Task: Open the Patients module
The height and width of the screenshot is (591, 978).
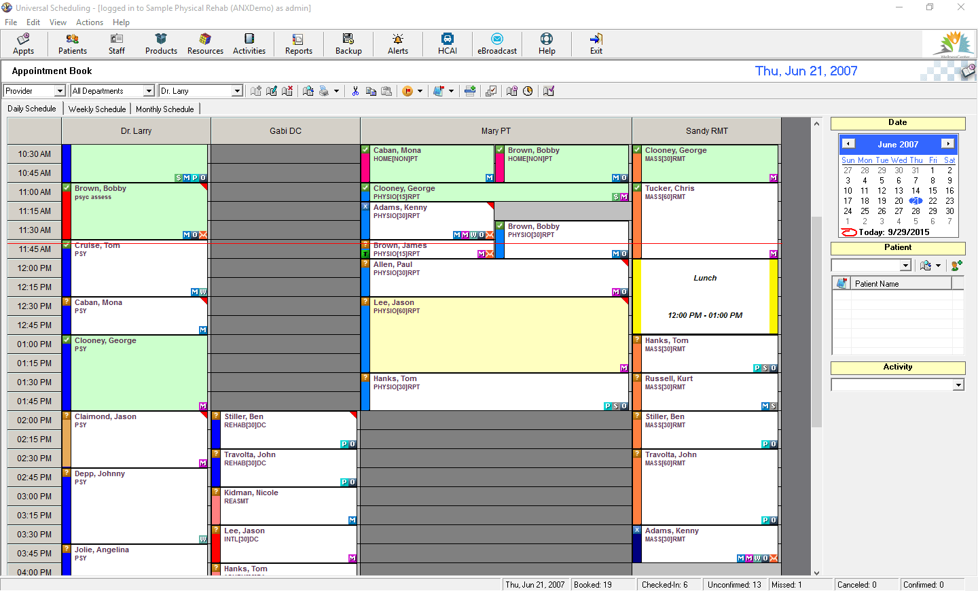Action: pyautogui.click(x=73, y=44)
